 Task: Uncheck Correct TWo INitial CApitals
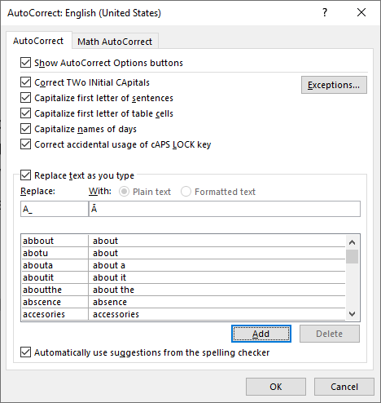point(26,82)
